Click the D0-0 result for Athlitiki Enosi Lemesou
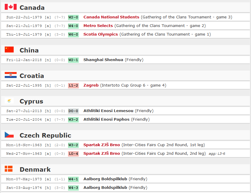Screen dimensions: 251x193 (73, 111)
